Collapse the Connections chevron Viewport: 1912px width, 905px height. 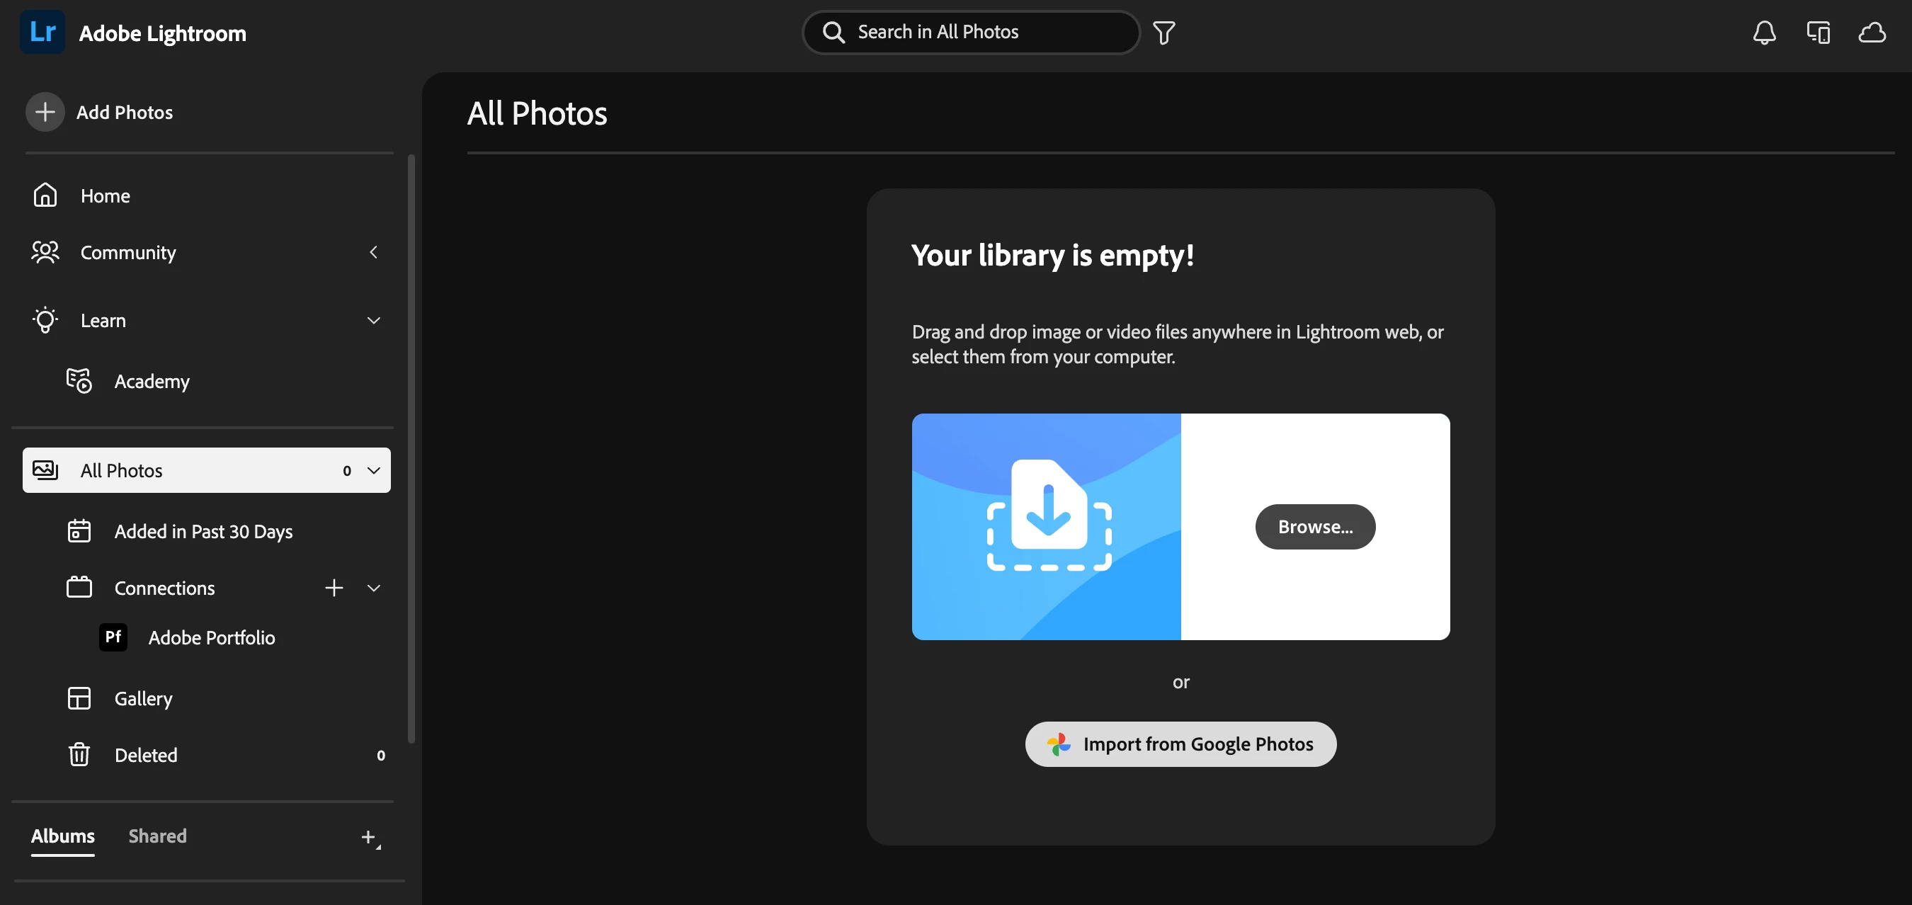[x=373, y=588]
